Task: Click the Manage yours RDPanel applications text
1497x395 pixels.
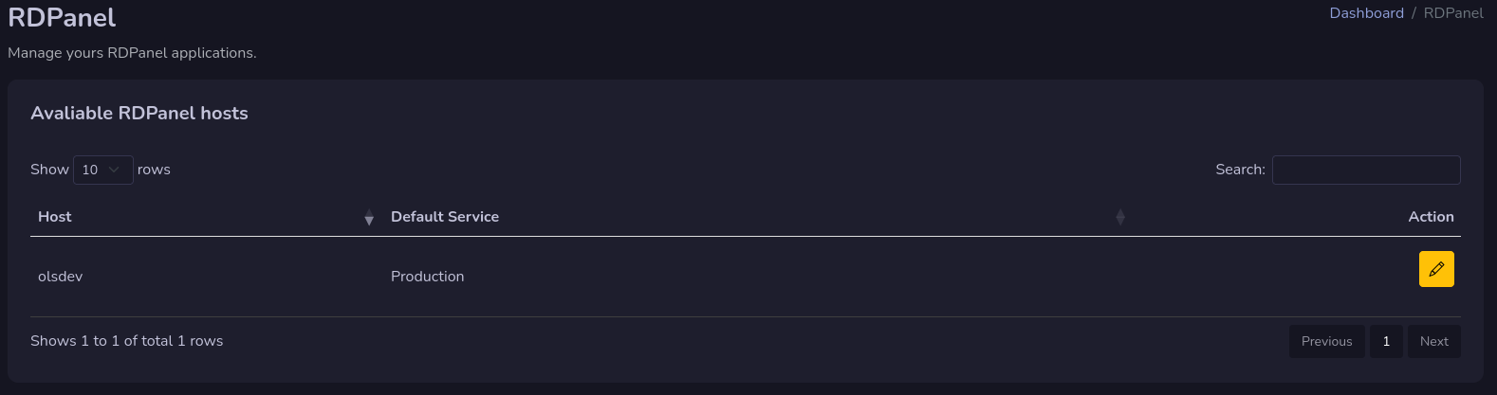Action: [132, 53]
